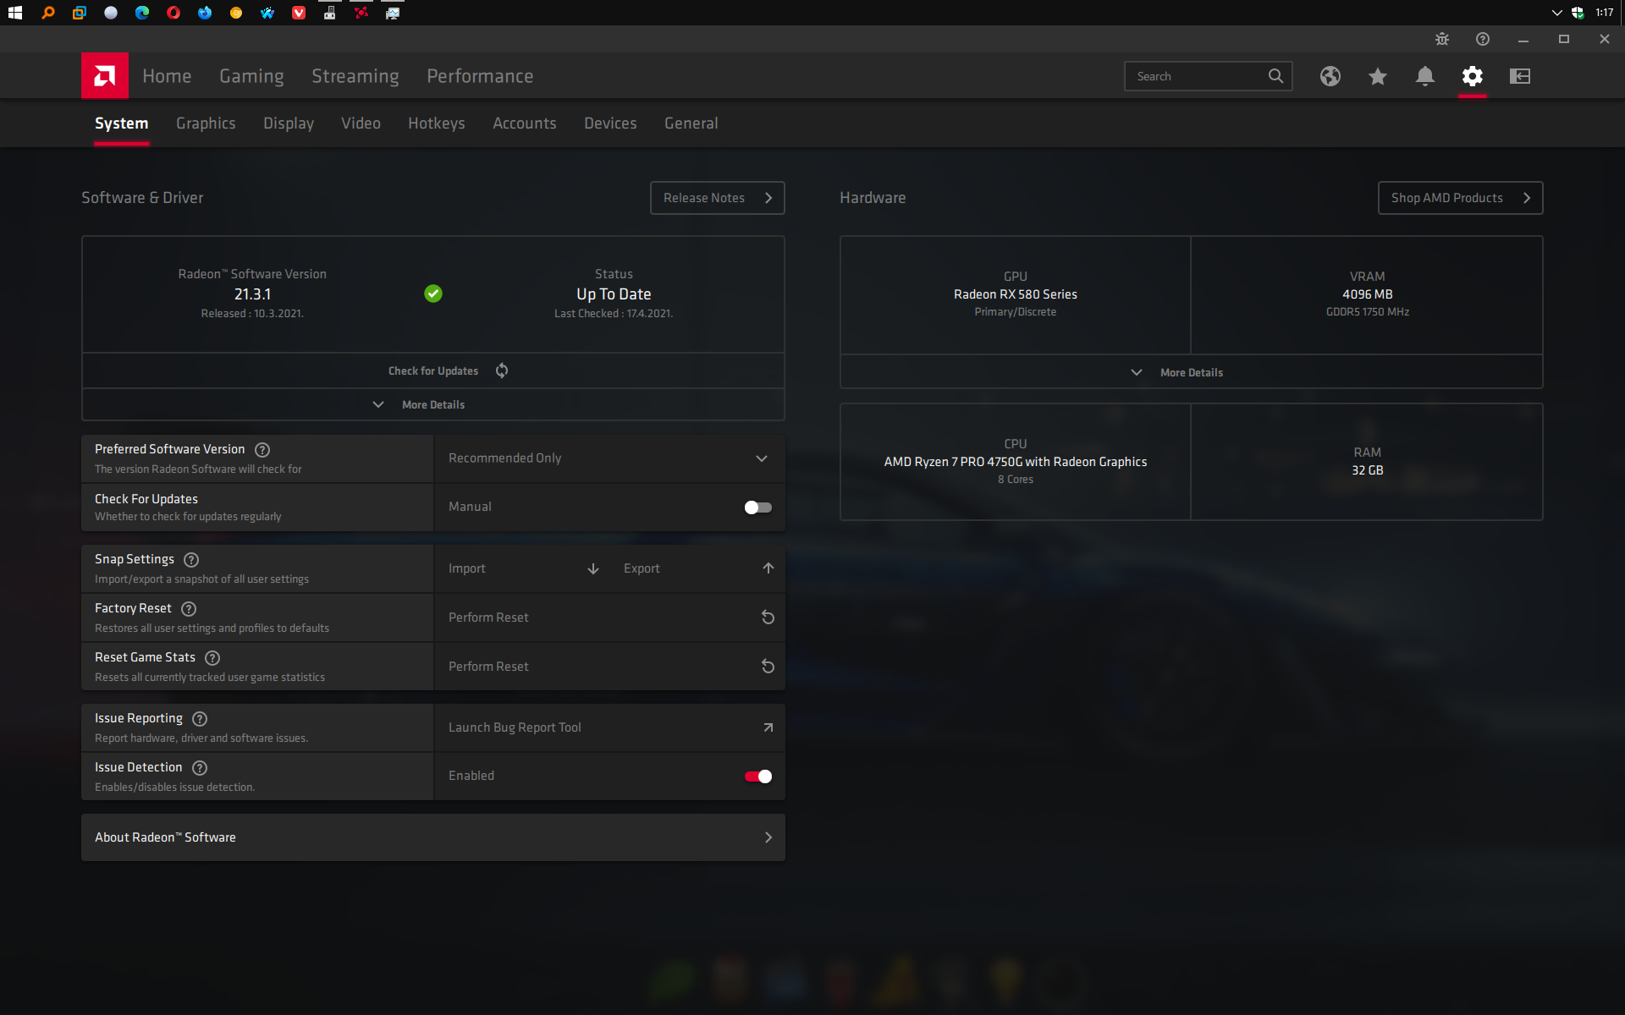The width and height of the screenshot is (1625, 1015).
Task: Open the sidebar panel icon in top right
Action: pyautogui.click(x=1519, y=76)
